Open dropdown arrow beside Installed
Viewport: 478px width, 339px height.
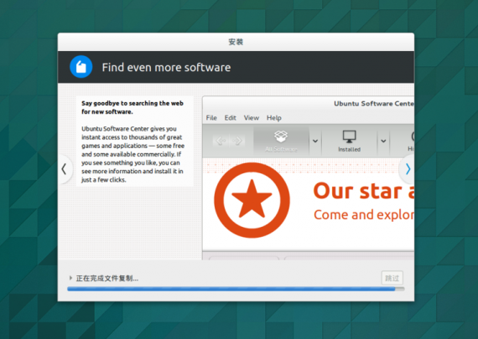(x=383, y=141)
